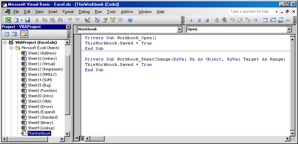Select Sheet13 (MMULT) in the tree
298x144 pixels.
42,75
